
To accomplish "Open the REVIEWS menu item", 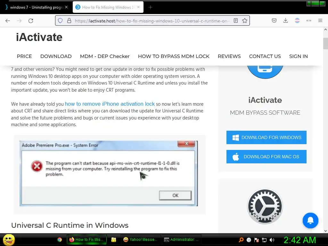I will pyautogui.click(x=229, y=56).
